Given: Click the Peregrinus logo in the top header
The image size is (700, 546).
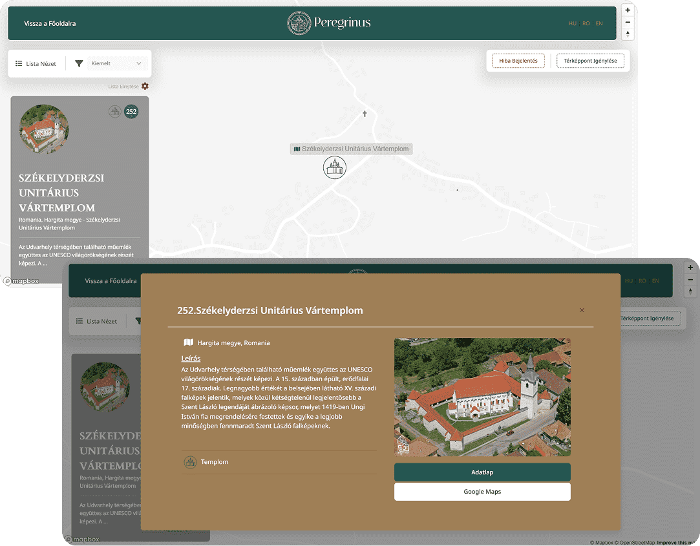Looking at the screenshot, I should (329, 23).
